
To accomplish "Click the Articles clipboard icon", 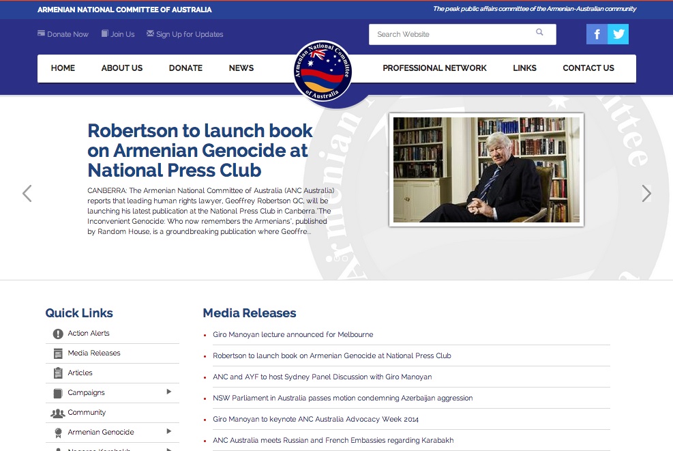I will tap(58, 373).
